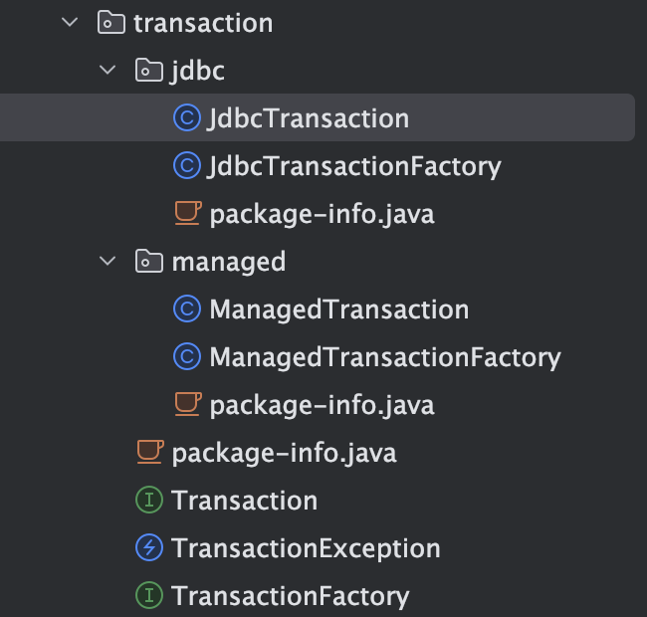
Task: Select root-level package-info.java in transaction
Action: 284,453
